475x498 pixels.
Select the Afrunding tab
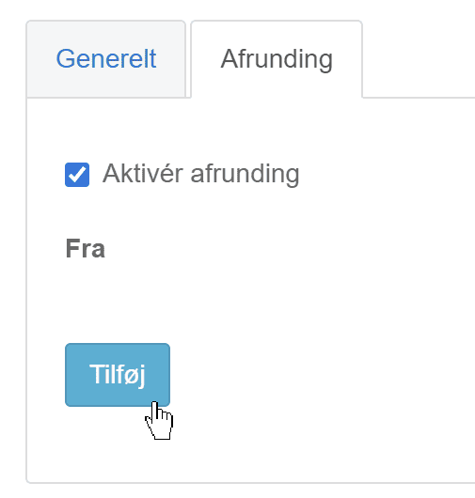(277, 59)
